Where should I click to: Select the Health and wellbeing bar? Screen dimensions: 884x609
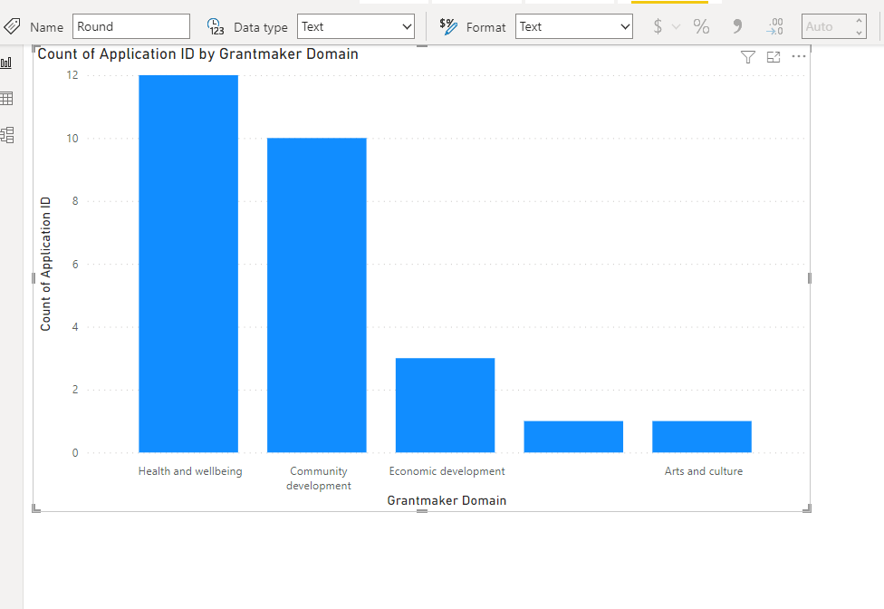pos(188,263)
